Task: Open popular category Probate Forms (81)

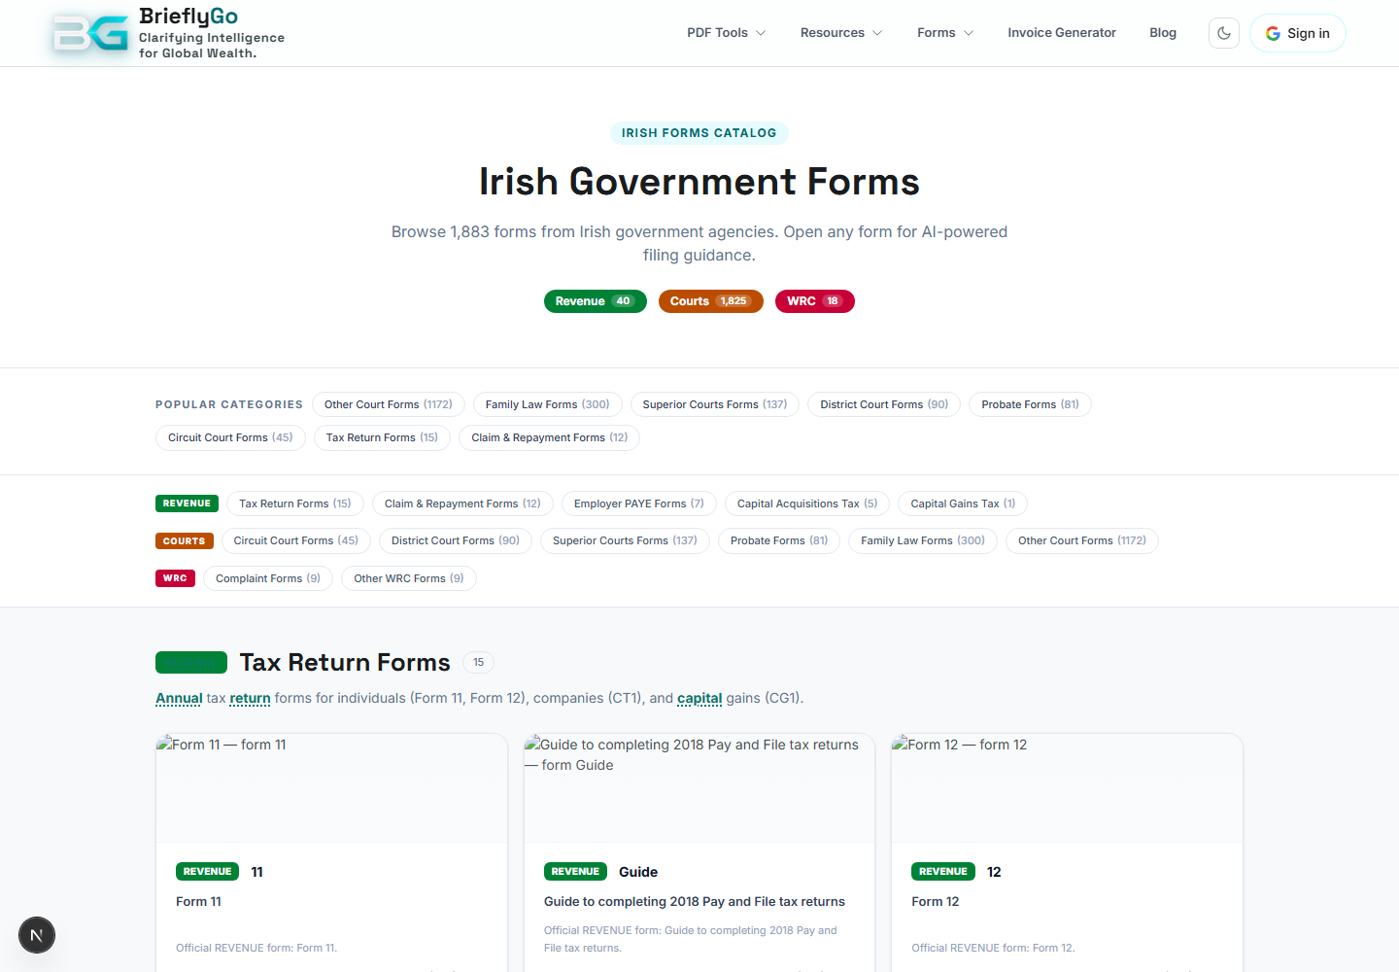Action: (x=1030, y=404)
